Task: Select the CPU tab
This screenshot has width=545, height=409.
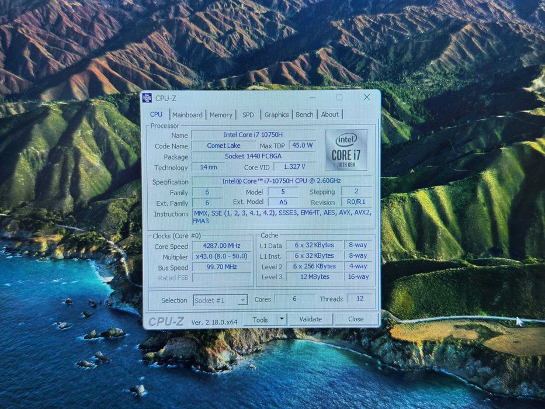Action: coord(156,115)
